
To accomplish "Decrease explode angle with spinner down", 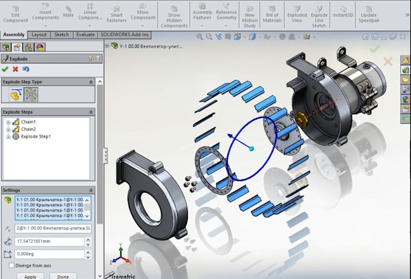I will pyautogui.click(x=88, y=257).
